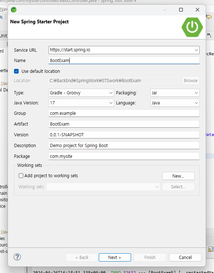Click the Finish button
Image resolution: width=214 pixels, height=273 pixels.
[150, 257]
